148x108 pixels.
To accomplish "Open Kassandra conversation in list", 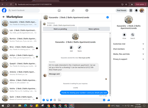I will pyautogui.click(x=20, y=23).
